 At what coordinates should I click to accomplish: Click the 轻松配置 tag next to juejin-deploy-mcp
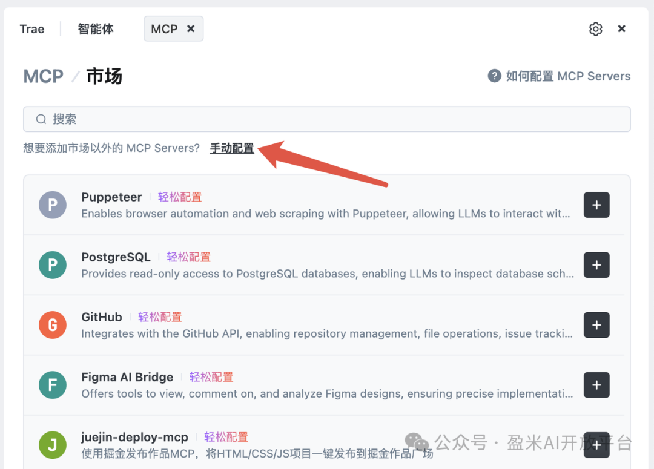(x=226, y=437)
